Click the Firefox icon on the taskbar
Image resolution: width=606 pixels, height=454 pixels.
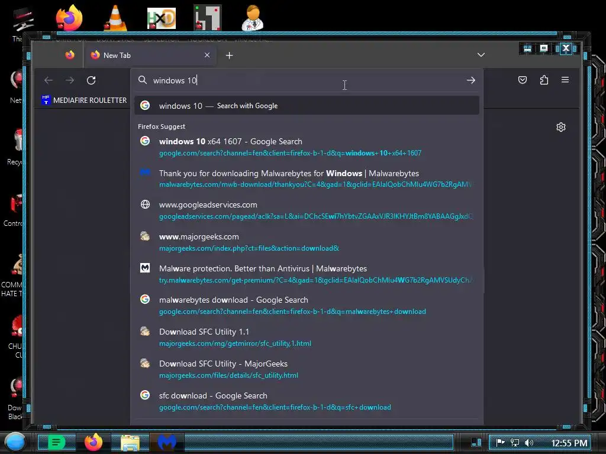pyautogui.click(x=94, y=442)
